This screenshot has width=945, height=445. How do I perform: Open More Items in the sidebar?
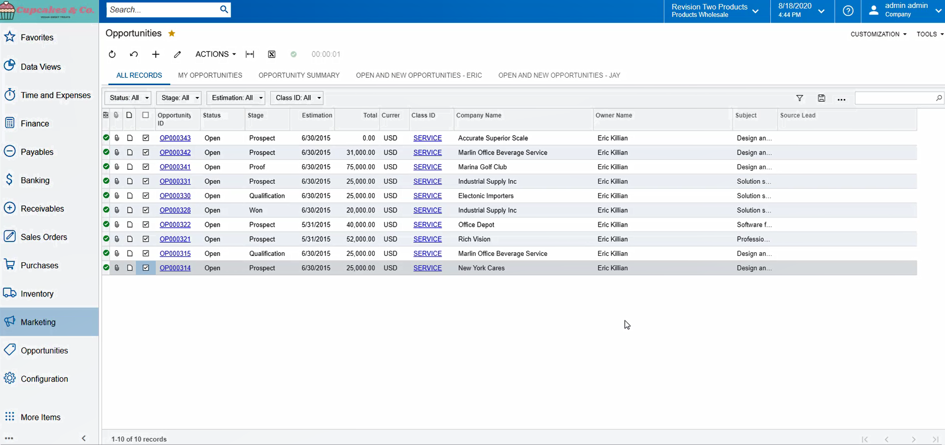pyautogui.click(x=50, y=417)
